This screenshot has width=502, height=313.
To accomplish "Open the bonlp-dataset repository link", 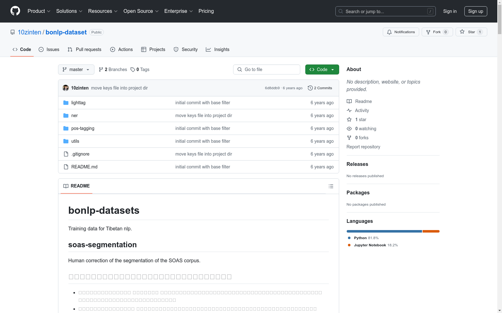I will (66, 32).
